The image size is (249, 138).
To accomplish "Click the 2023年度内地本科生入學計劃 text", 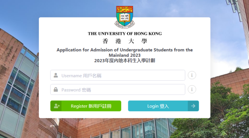I will pyautogui.click(x=124, y=61).
